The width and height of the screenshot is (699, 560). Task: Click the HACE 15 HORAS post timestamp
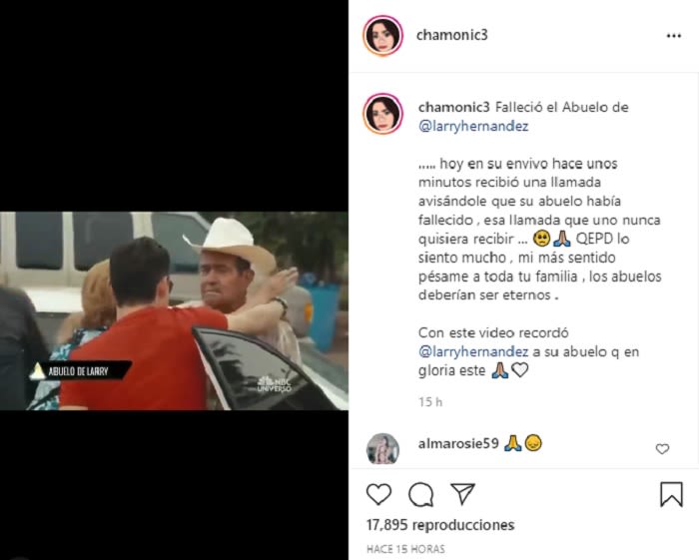[405, 549]
